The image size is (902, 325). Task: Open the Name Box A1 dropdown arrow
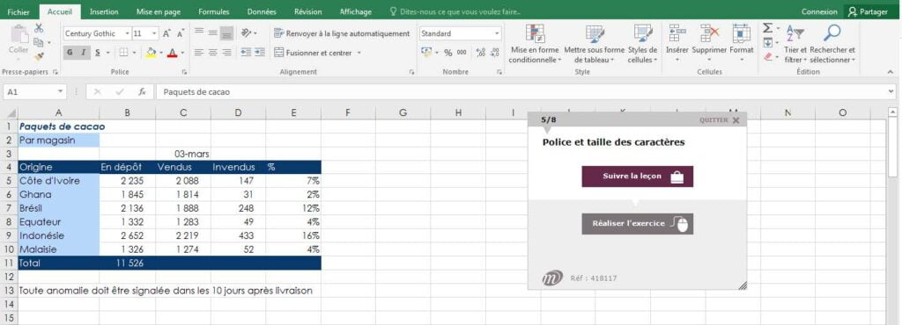pyautogui.click(x=61, y=91)
